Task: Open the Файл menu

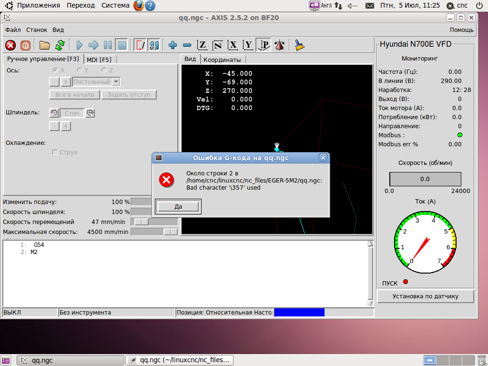Action: pyautogui.click(x=13, y=30)
